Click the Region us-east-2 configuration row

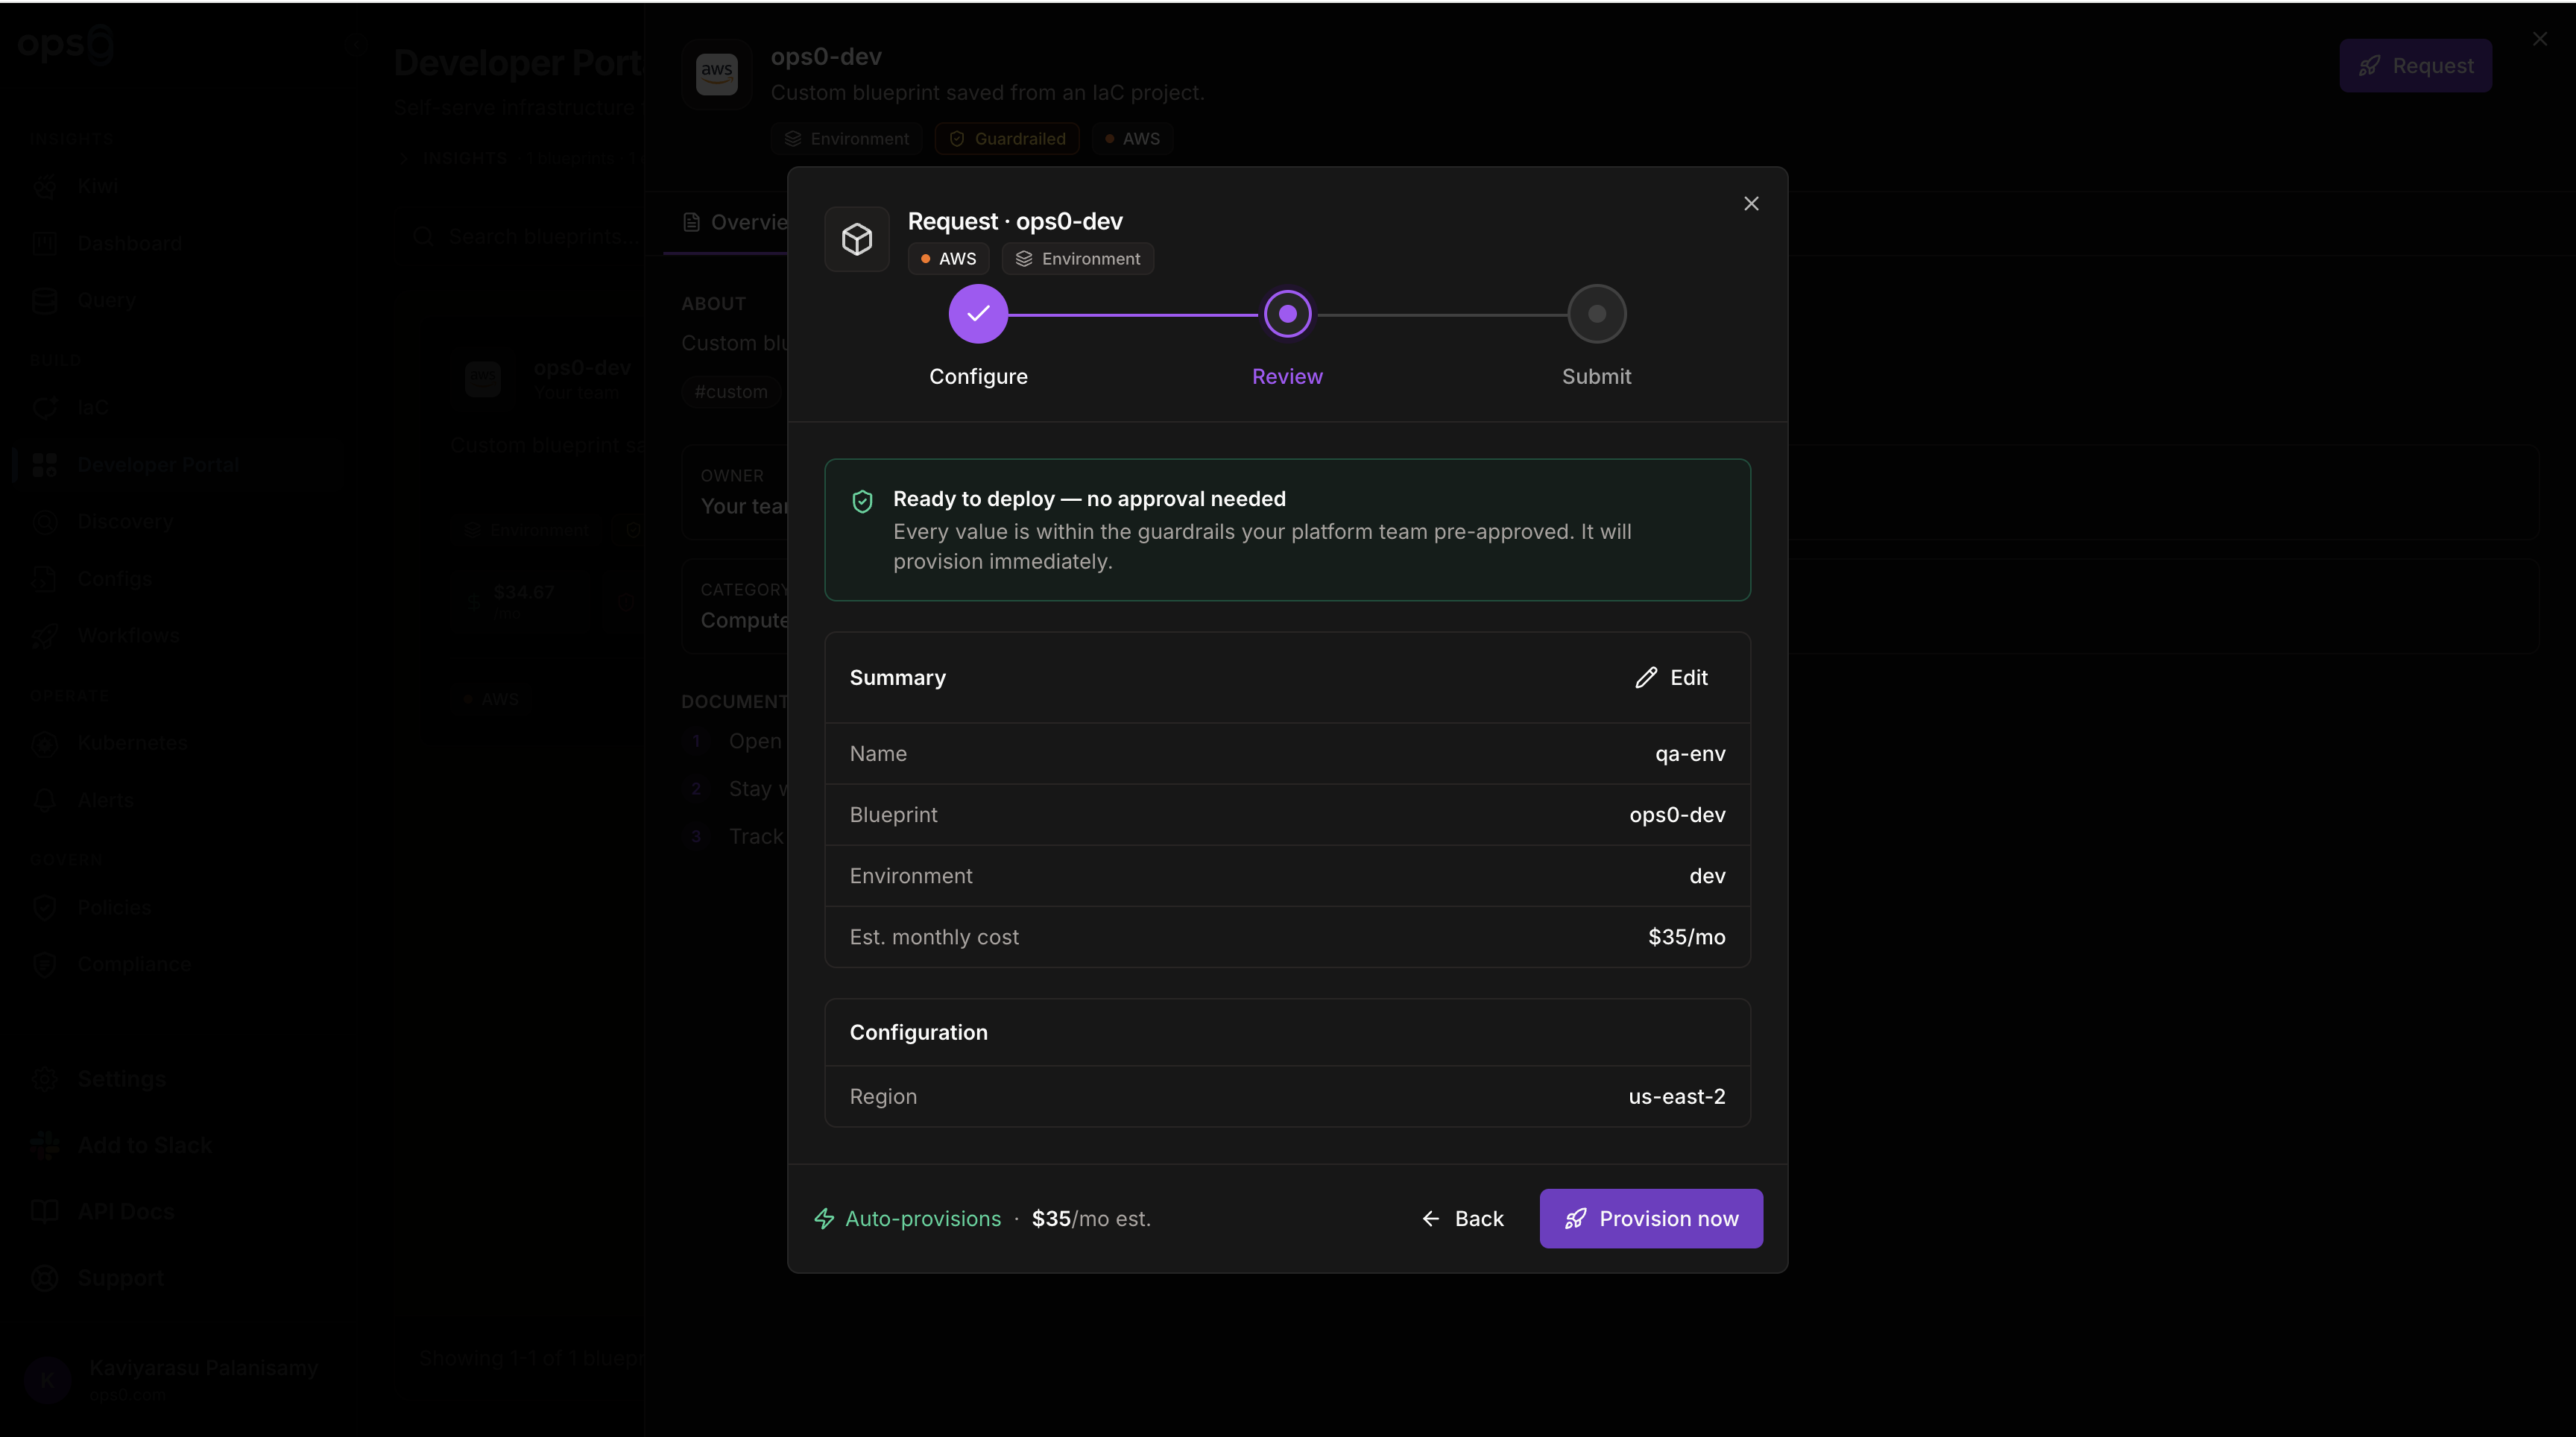pyautogui.click(x=1287, y=1096)
